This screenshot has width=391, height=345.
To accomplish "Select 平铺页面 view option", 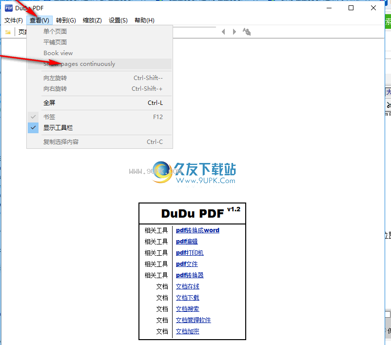I will click(x=100, y=42).
